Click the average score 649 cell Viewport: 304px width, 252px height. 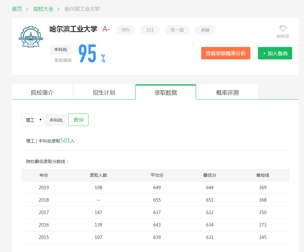pyautogui.click(x=157, y=188)
